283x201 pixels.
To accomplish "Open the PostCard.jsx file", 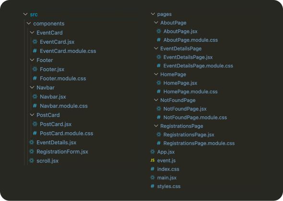I will (x=56, y=124).
